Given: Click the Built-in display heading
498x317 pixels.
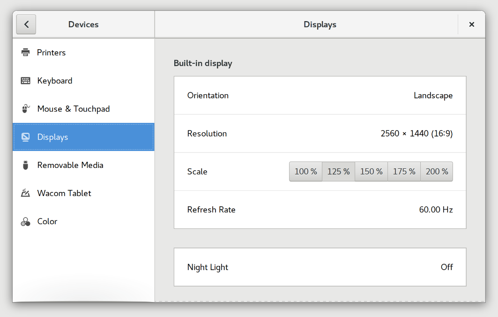Looking at the screenshot, I should tap(203, 63).
